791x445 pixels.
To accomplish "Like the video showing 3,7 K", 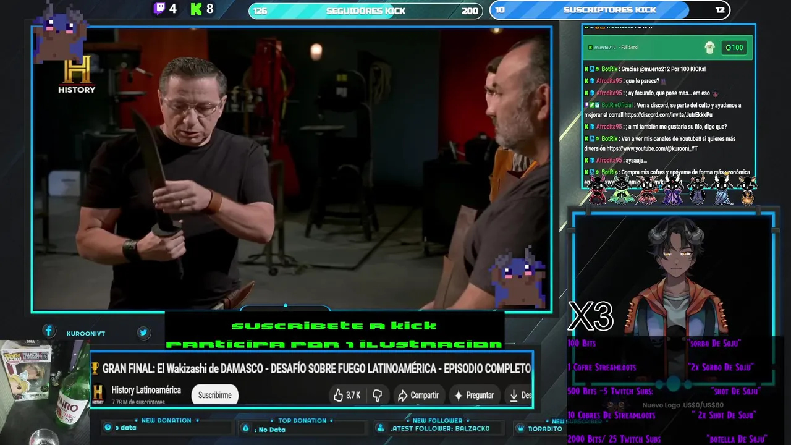I will pyautogui.click(x=347, y=395).
